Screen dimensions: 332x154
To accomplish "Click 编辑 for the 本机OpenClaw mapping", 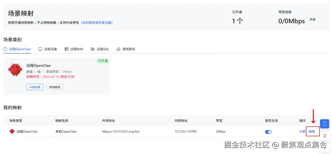I will tap(312, 131).
